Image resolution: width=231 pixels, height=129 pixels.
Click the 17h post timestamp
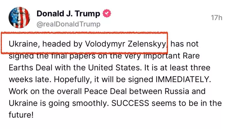(x=216, y=18)
